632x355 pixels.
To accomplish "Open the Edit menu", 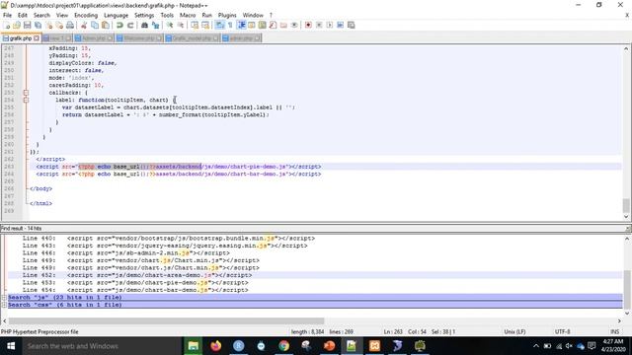I will click(x=22, y=15).
